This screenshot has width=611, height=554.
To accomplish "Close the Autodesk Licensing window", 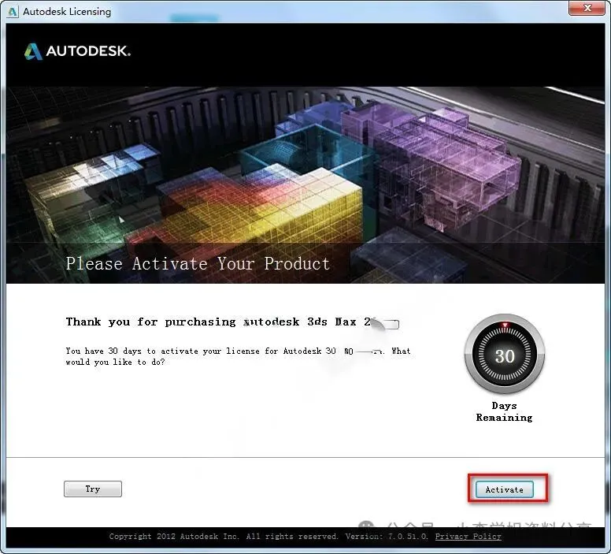I will (588, 8).
